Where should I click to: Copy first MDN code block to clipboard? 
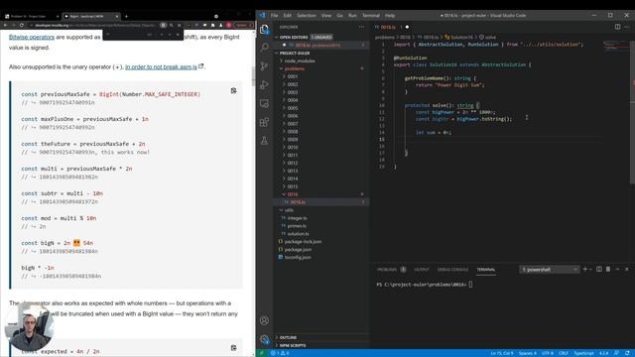[234, 90]
